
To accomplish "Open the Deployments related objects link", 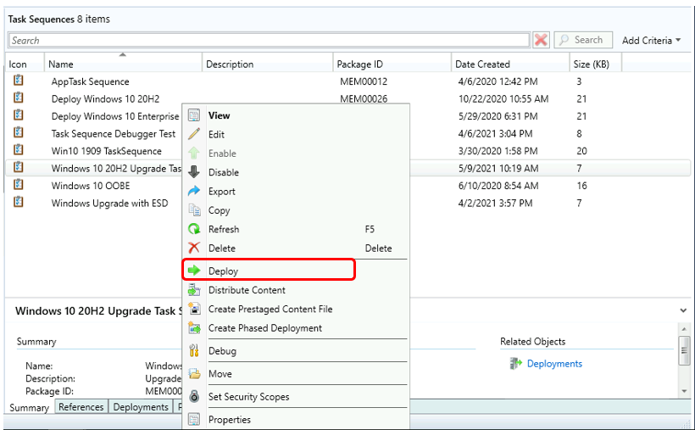I will pos(554,364).
